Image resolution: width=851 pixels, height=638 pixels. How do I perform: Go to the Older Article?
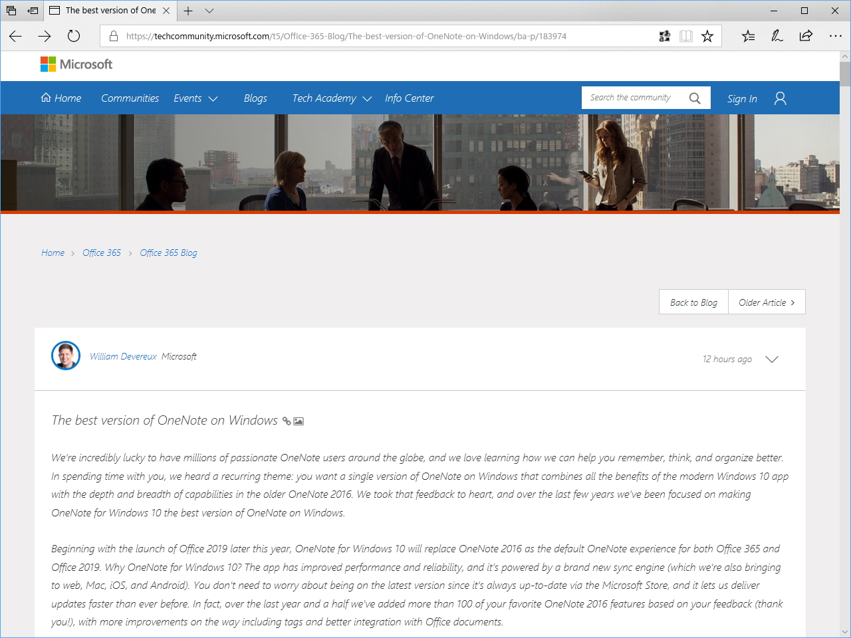767,302
